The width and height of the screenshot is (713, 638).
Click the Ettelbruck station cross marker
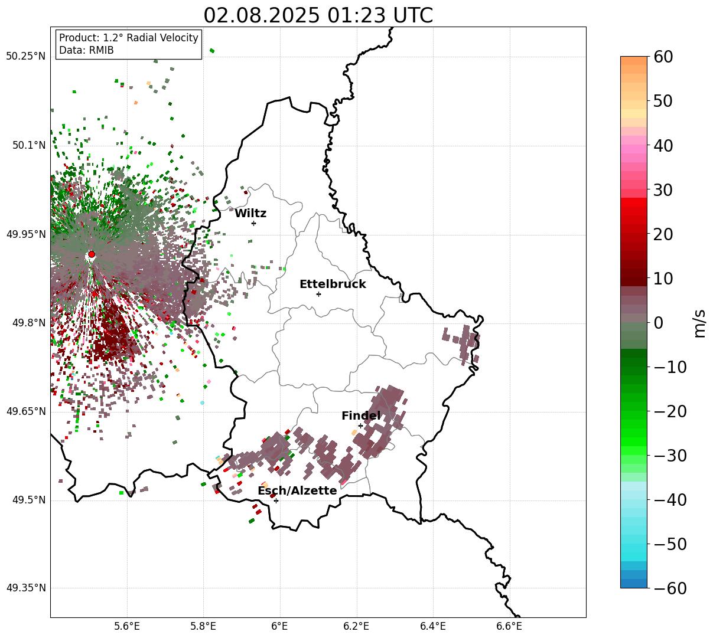click(318, 294)
